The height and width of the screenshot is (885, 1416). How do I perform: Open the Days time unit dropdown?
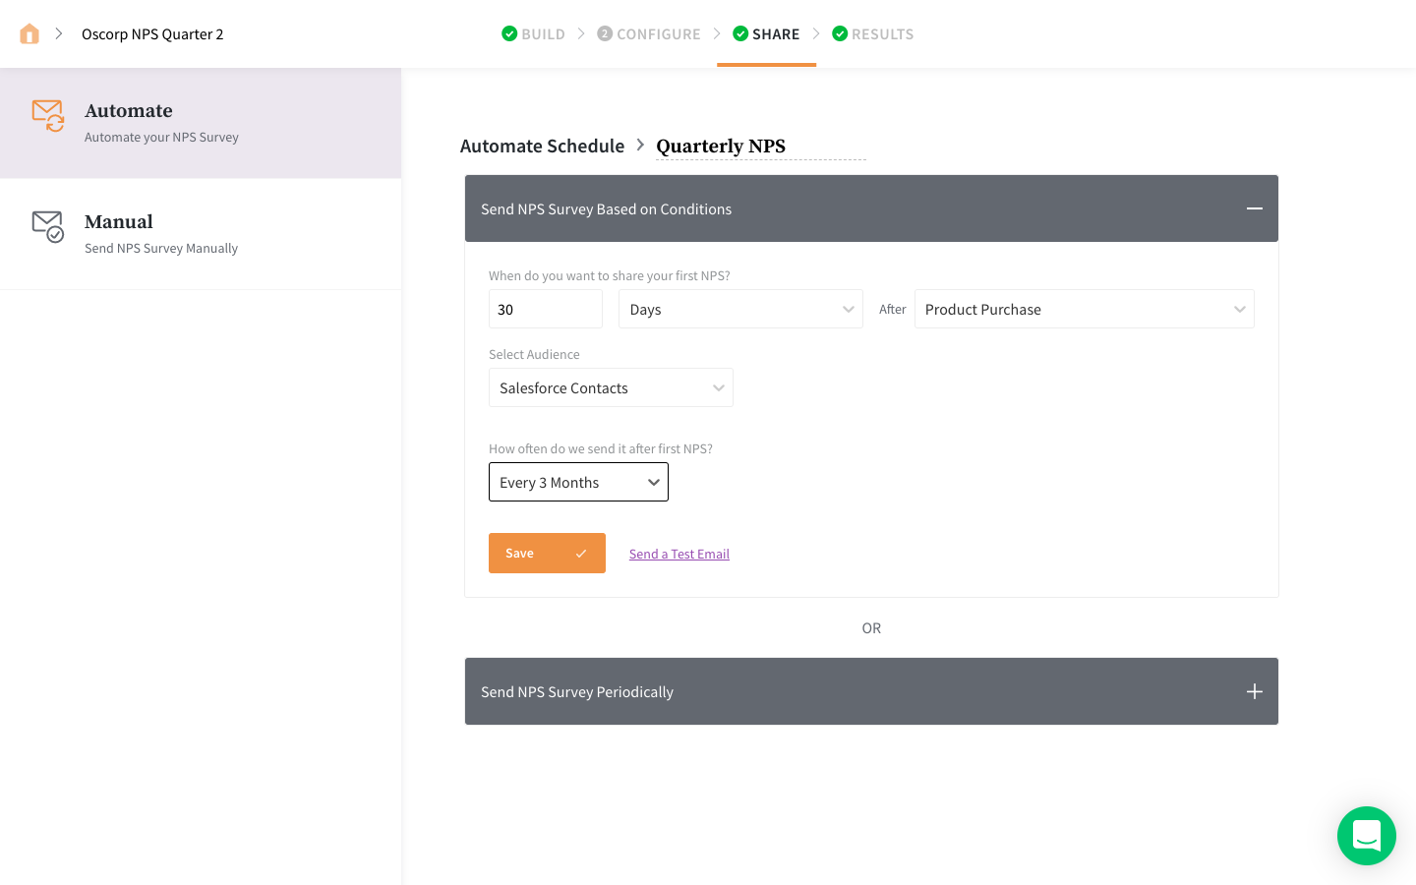point(740,309)
